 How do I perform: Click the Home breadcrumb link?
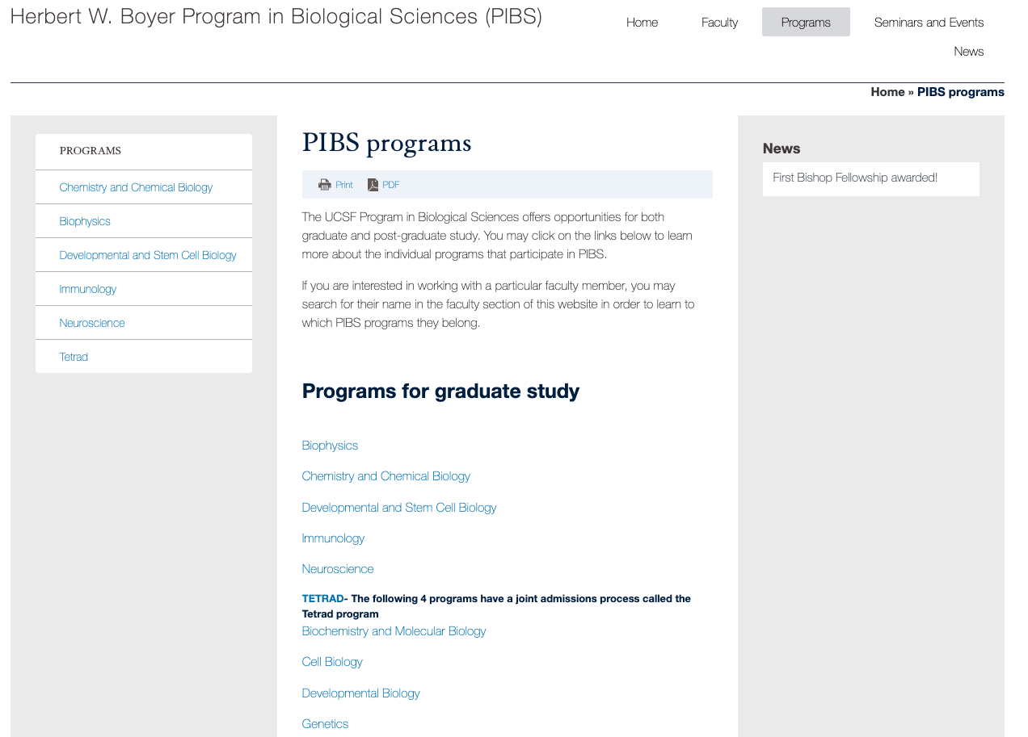887,92
